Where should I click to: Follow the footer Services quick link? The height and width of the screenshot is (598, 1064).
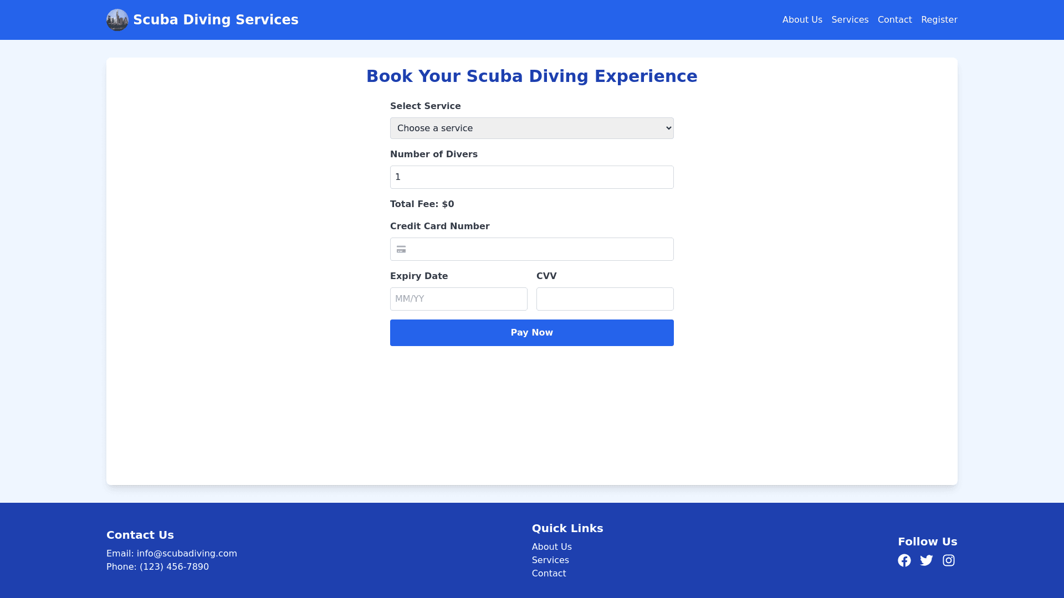[550, 560]
